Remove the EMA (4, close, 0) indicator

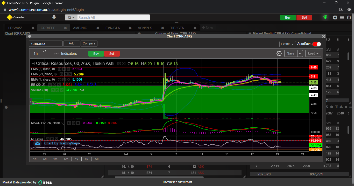(x=68, y=80)
